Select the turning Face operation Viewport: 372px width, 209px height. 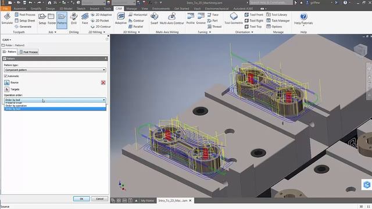pos(213,15)
